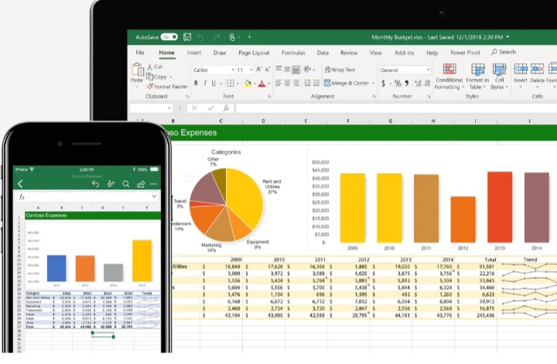The height and width of the screenshot is (364, 557).
Task: Click the Undo arrow in Quick Access toolbar
Action: point(200,37)
